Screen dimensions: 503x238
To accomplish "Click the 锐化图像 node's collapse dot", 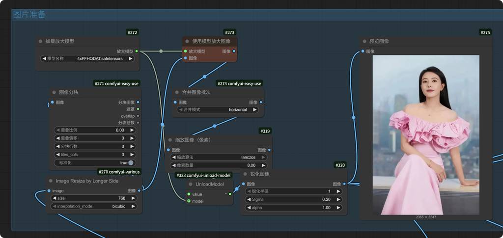I will point(246,174).
